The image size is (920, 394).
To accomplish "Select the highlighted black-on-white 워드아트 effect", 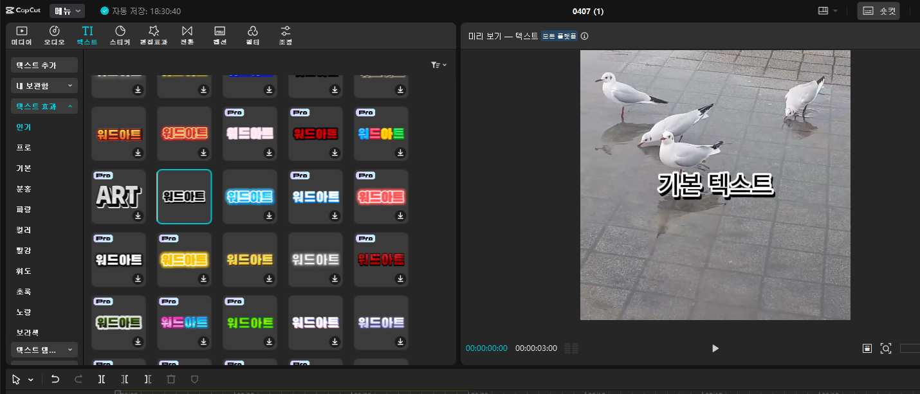I will pyautogui.click(x=184, y=197).
